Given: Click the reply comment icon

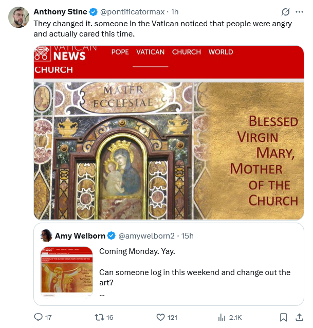Looking at the screenshot, I should click(39, 317).
